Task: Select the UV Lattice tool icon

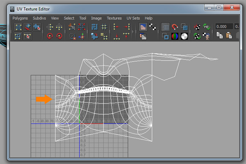Action: coord(18,27)
